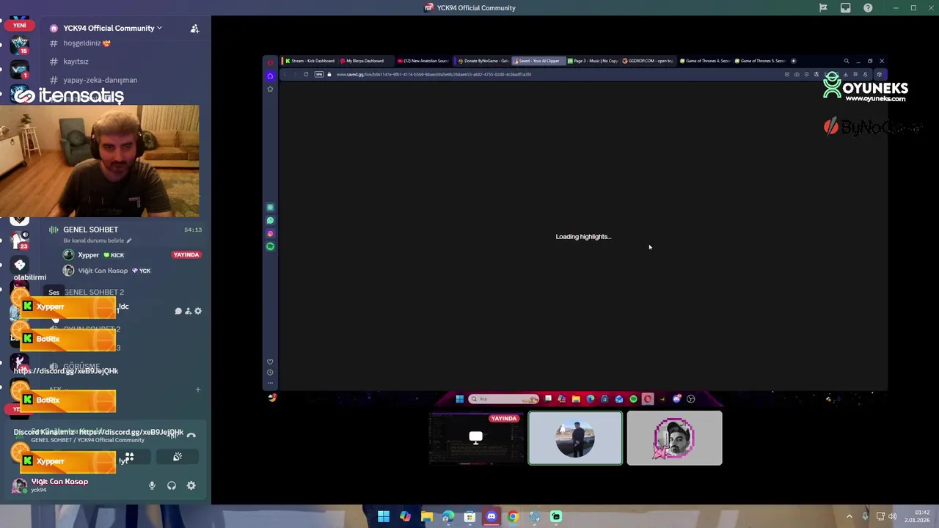Open Opera sidebar Instagram icon

tap(270, 233)
